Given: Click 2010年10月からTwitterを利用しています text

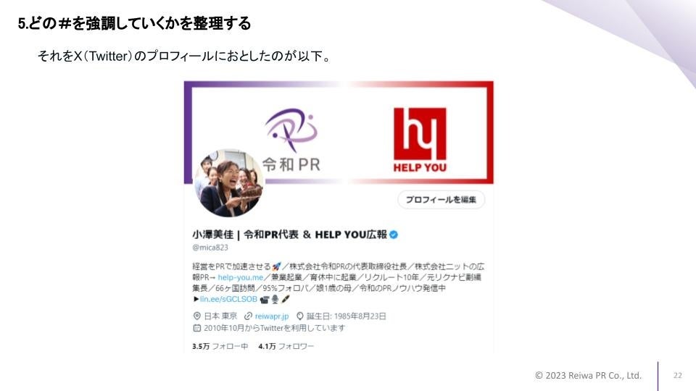Looking at the screenshot, I should point(274,328).
